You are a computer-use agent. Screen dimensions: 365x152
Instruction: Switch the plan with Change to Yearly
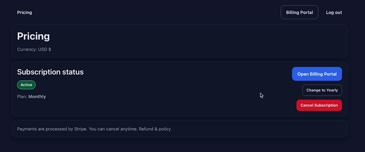322,90
